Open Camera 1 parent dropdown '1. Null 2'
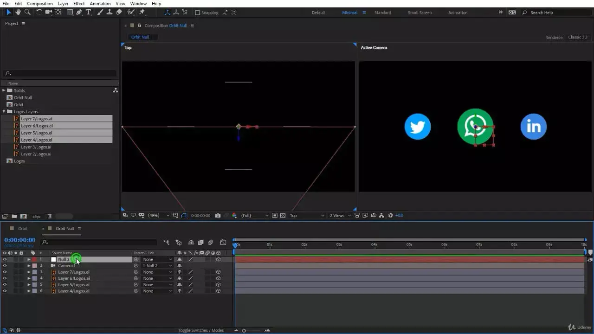Viewport: 594px width, 334px height. (157, 266)
